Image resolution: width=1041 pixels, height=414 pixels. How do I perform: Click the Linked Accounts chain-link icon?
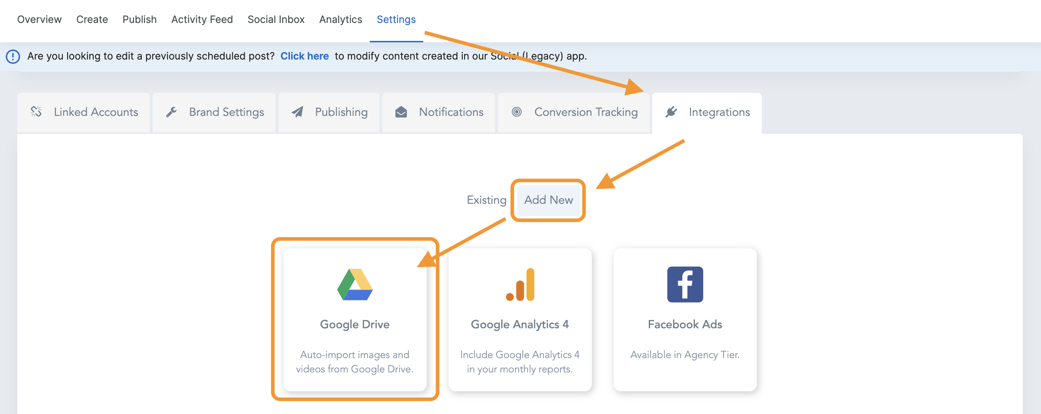click(36, 112)
